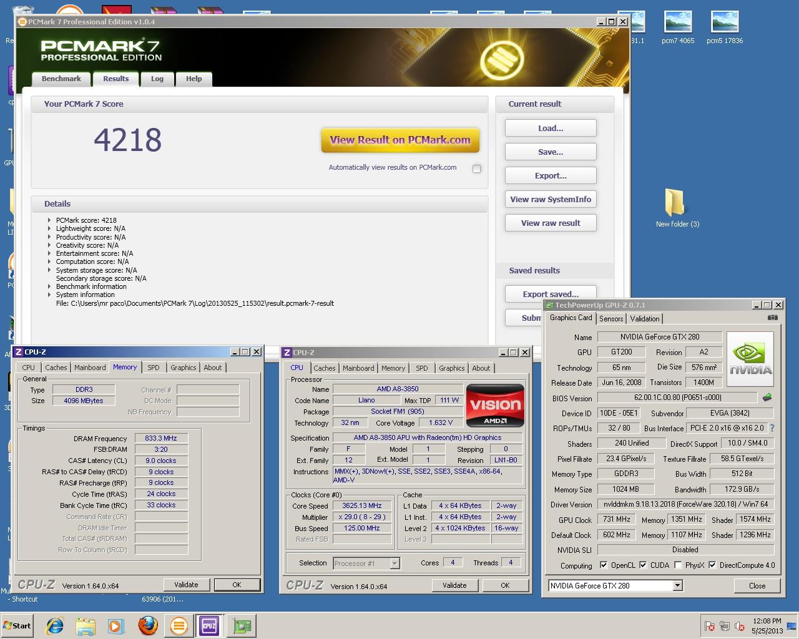799x639 pixels.
Task: Click OK in the CPU-Z Memory window
Action: [237, 585]
